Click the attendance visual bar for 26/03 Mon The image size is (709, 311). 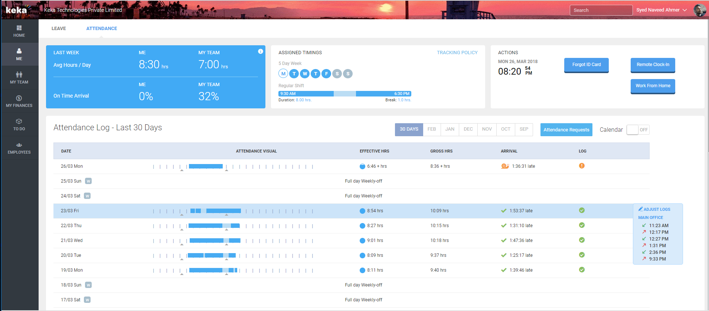pos(206,166)
